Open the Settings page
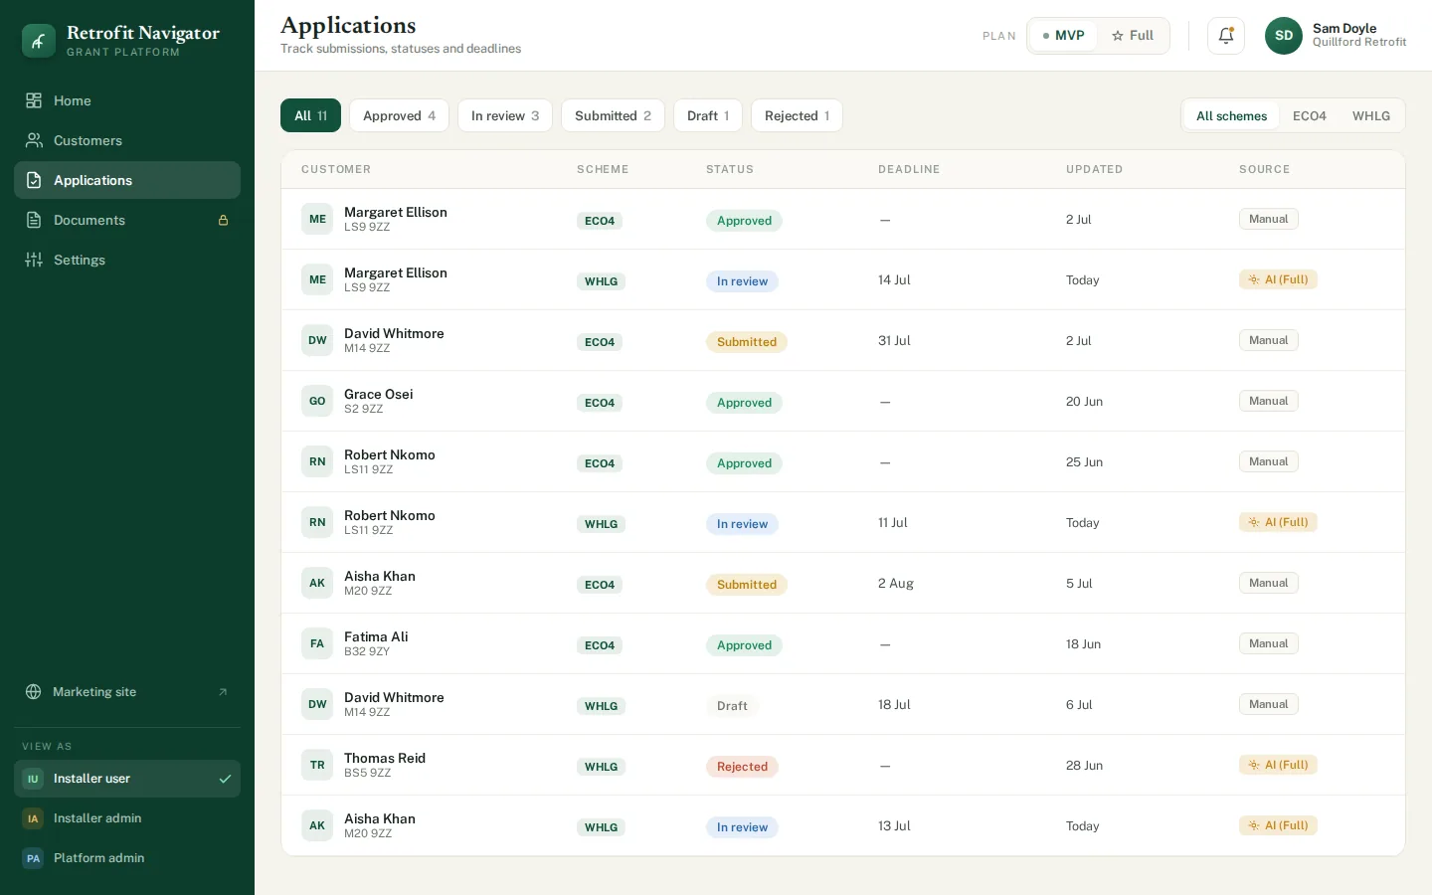1432x895 pixels. click(x=127, y=260)
